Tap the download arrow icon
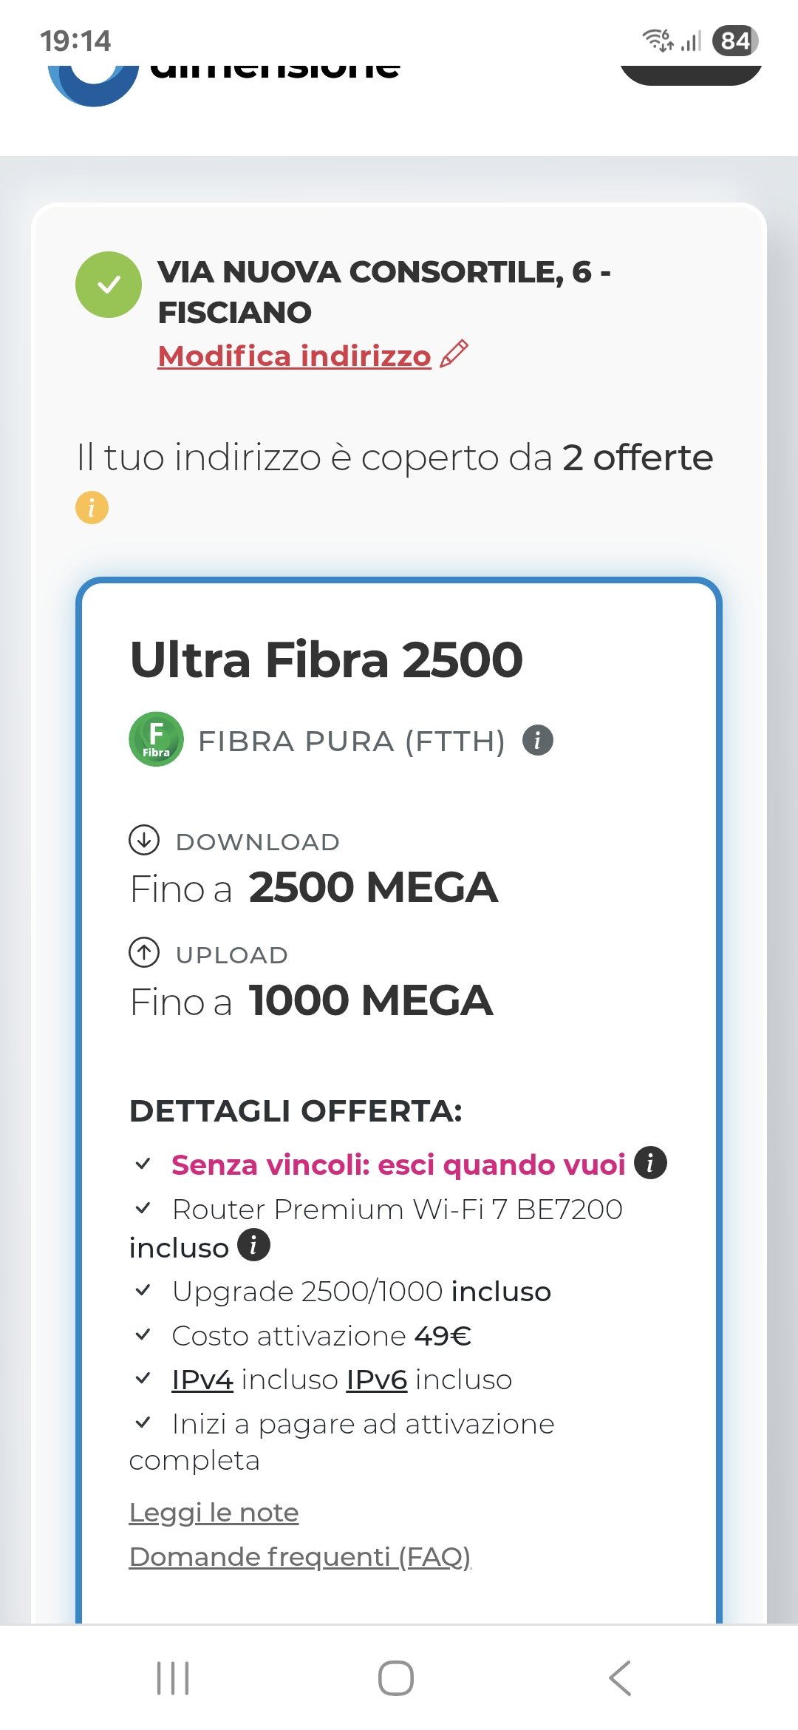 (x=144, y=840)
